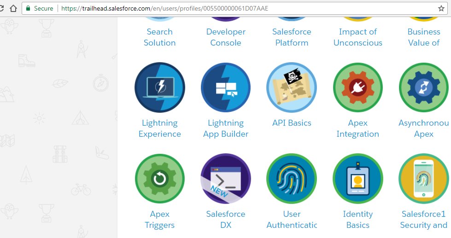
Task: Click the Asynchronous Apex text link
Action: [424, 128]
